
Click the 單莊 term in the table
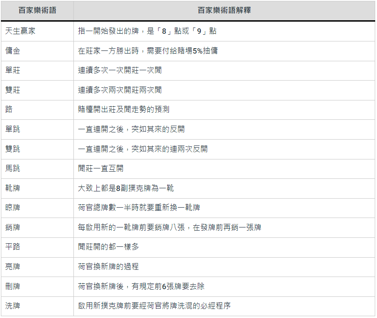(x=13, y=70)
